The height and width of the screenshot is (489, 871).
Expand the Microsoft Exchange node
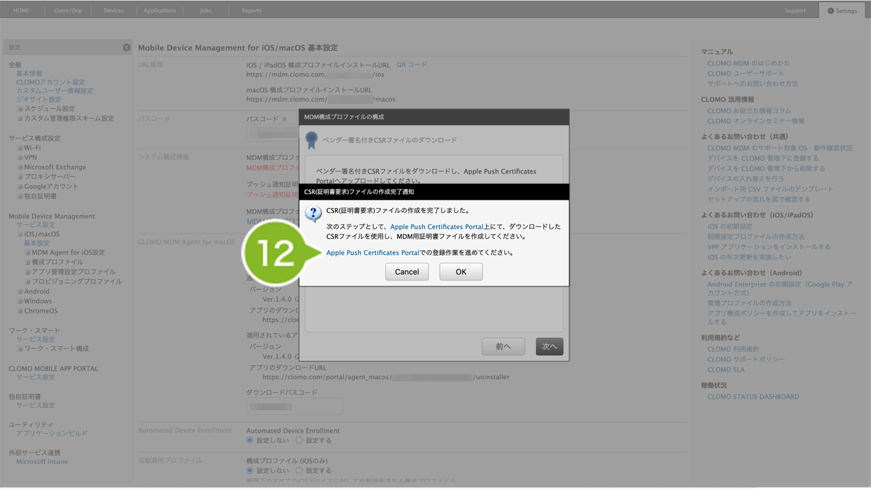tap(20, 167)
